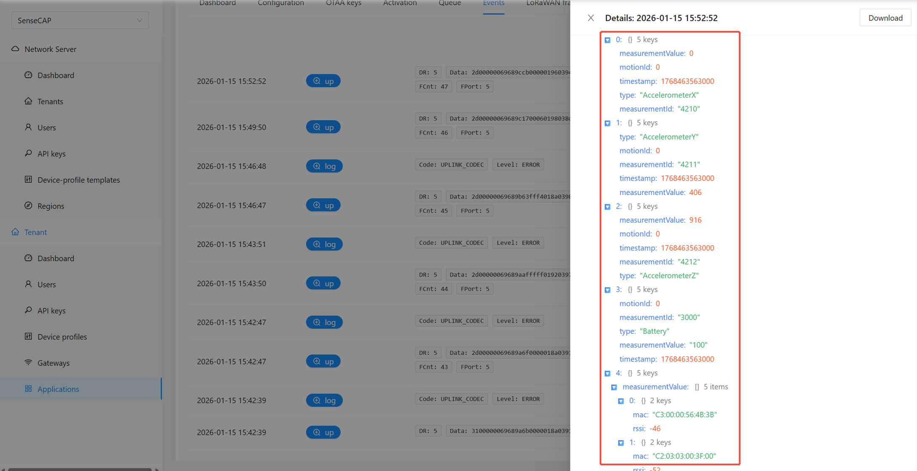Open the log event at 15:46:48
This screenshot has height=471, width=917.
324,166
